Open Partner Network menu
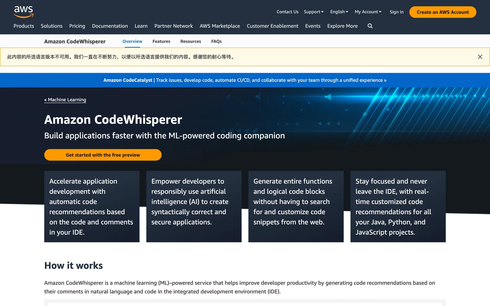 174,26
